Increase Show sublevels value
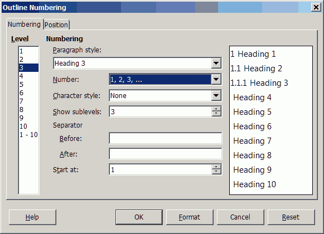Screen dimensions: 324x234 click(216, 109)
